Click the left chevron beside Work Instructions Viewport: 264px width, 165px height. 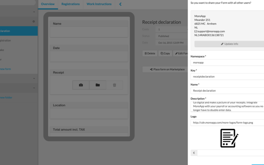tap(120, 4)
